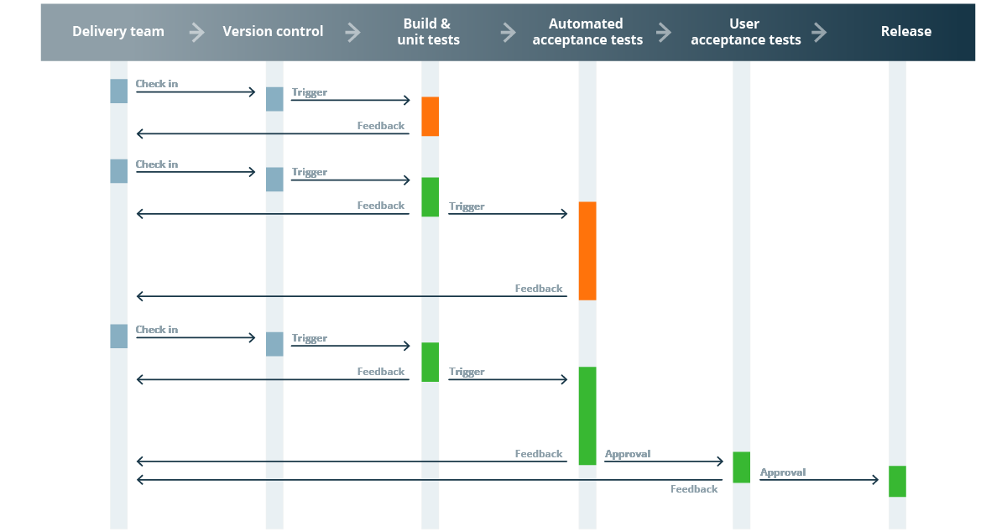
Task: Click the Approval label pointing to Release block
Action: 783,472
